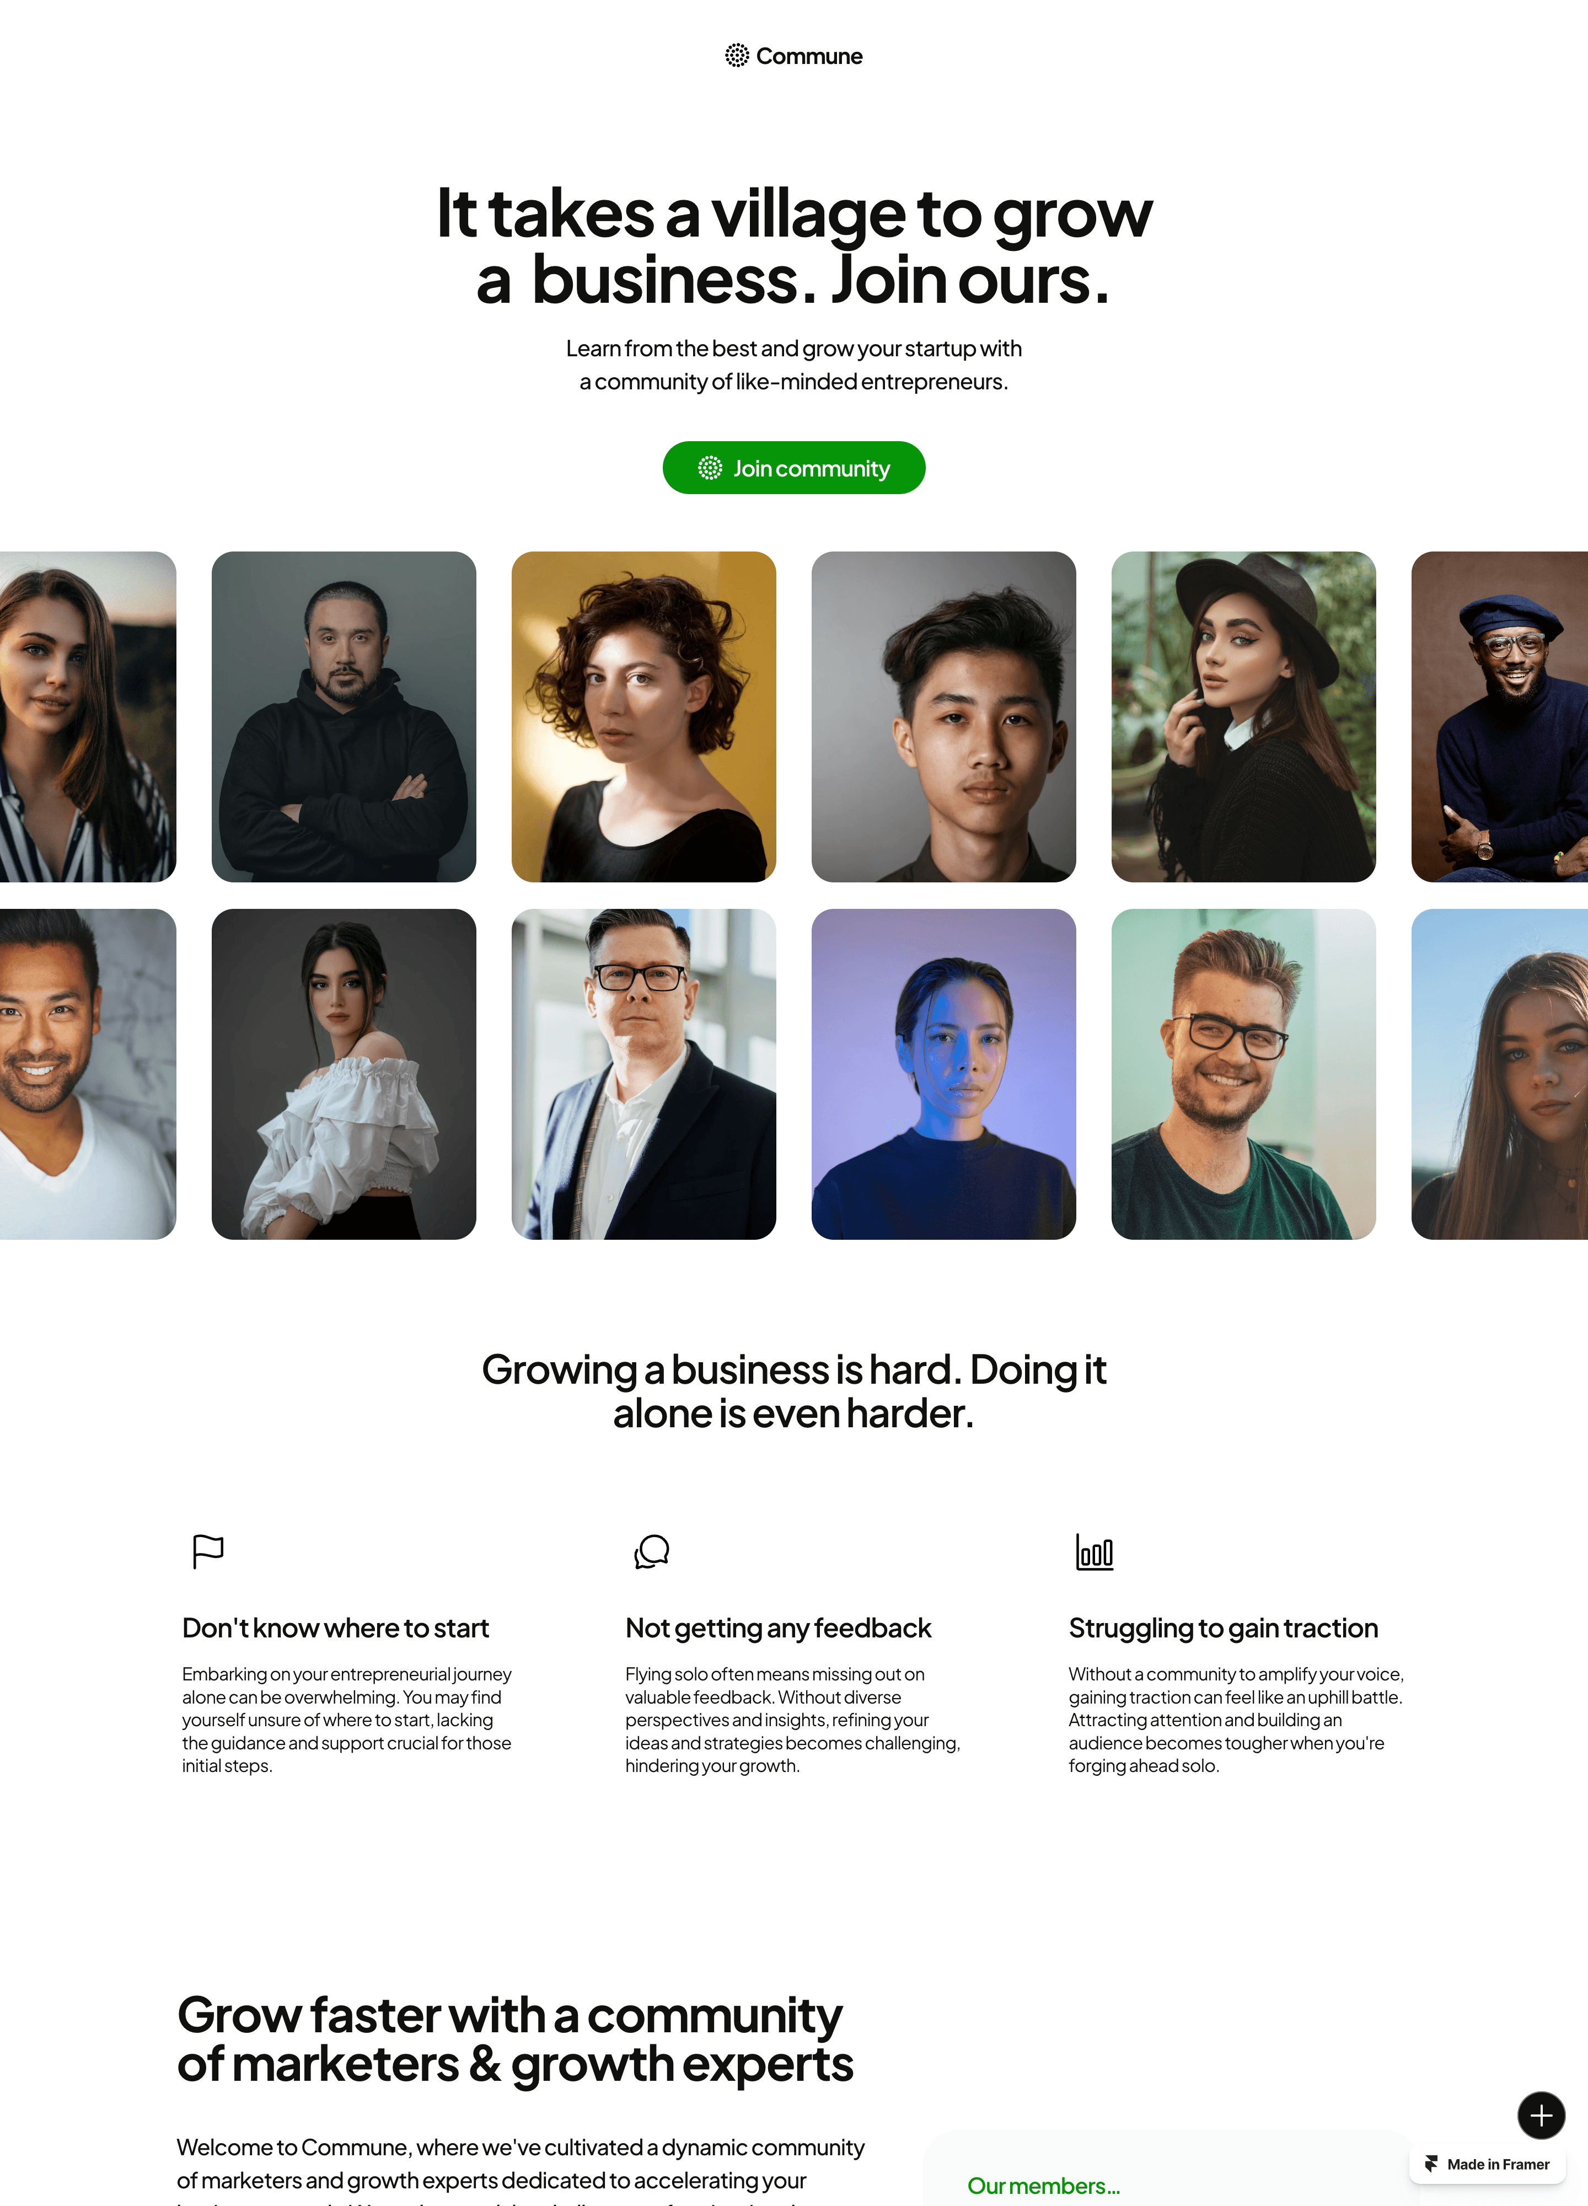The height and width of the screenshot is (2206, 1588).
Task: Click the Framer logo icon in badge
Action: [x=1431, y=2164]
